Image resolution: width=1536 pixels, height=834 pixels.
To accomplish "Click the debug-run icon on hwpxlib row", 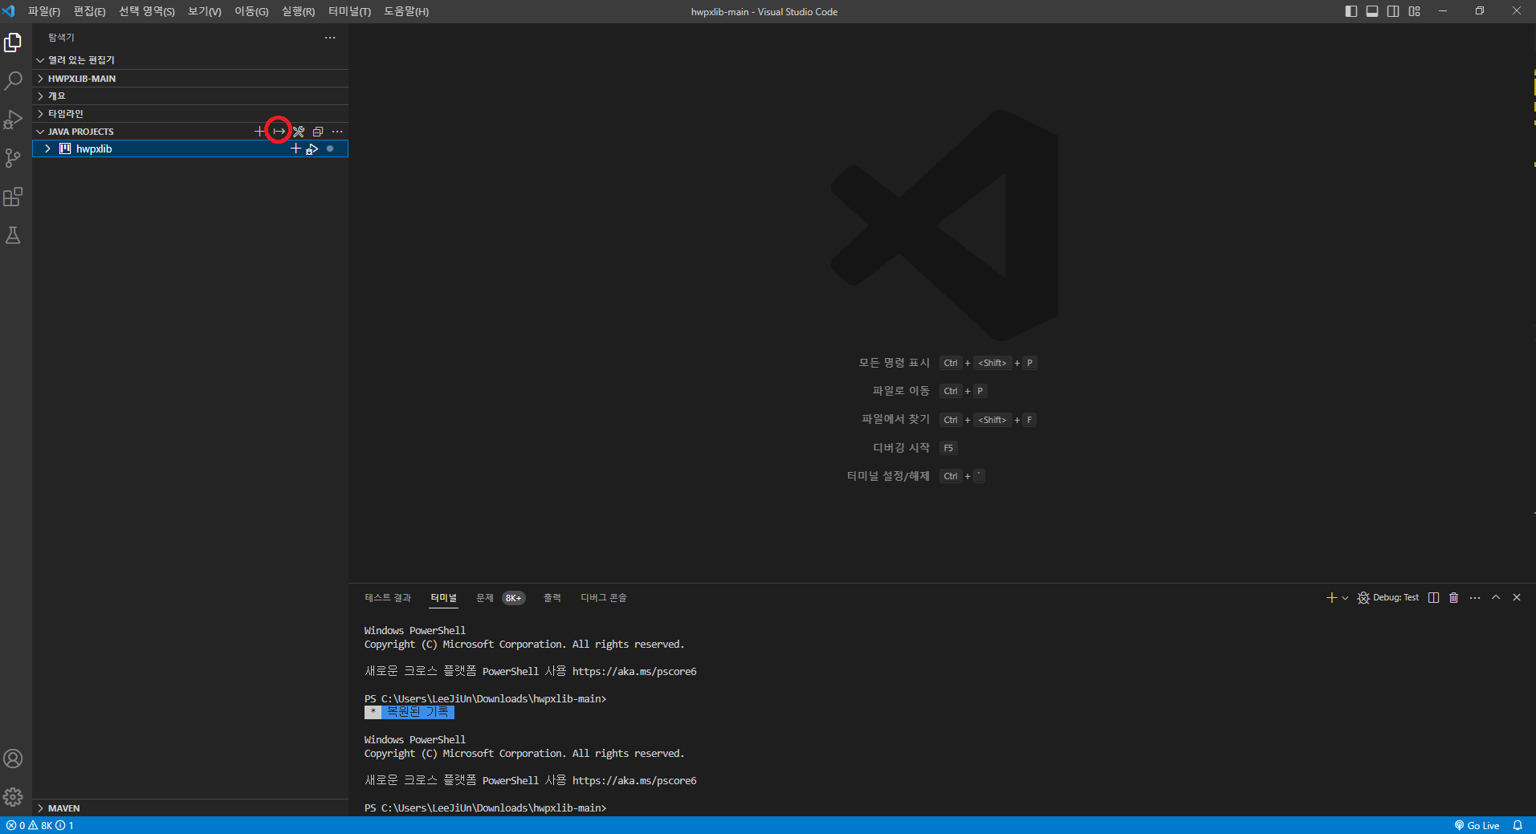I will [312, 148].
